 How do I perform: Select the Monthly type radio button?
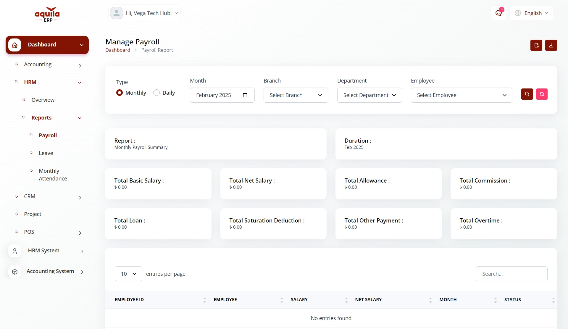point(120,93)
